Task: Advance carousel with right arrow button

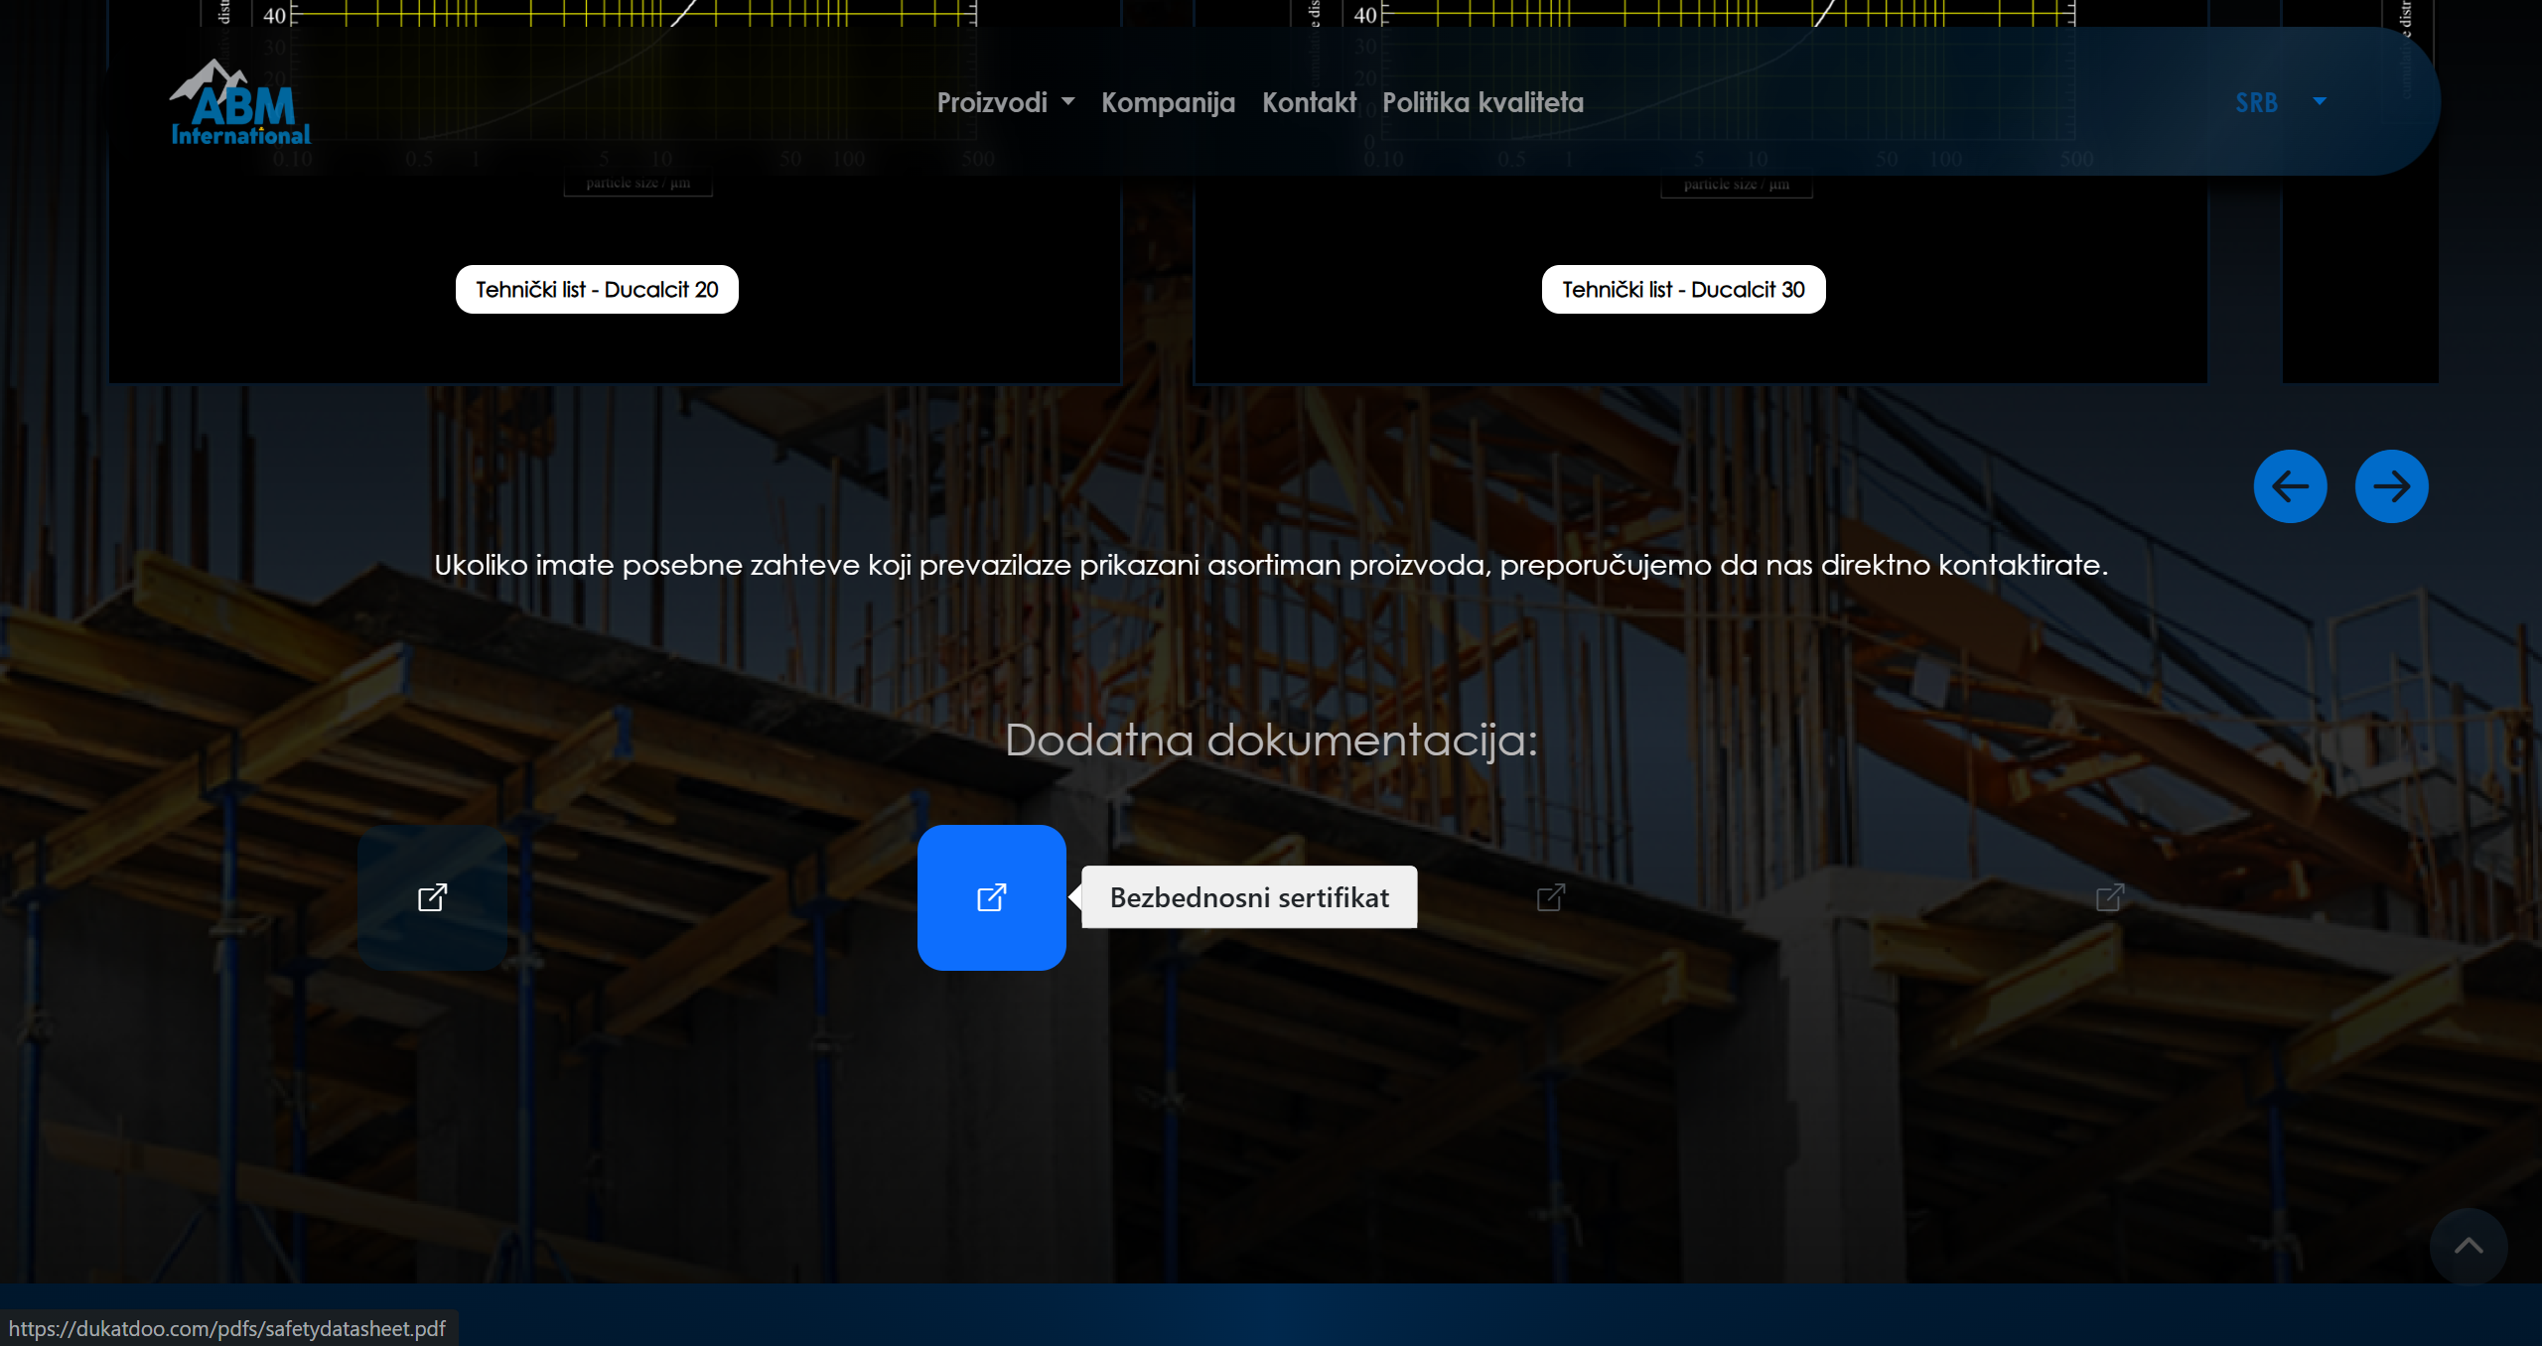Action: 2391,486
